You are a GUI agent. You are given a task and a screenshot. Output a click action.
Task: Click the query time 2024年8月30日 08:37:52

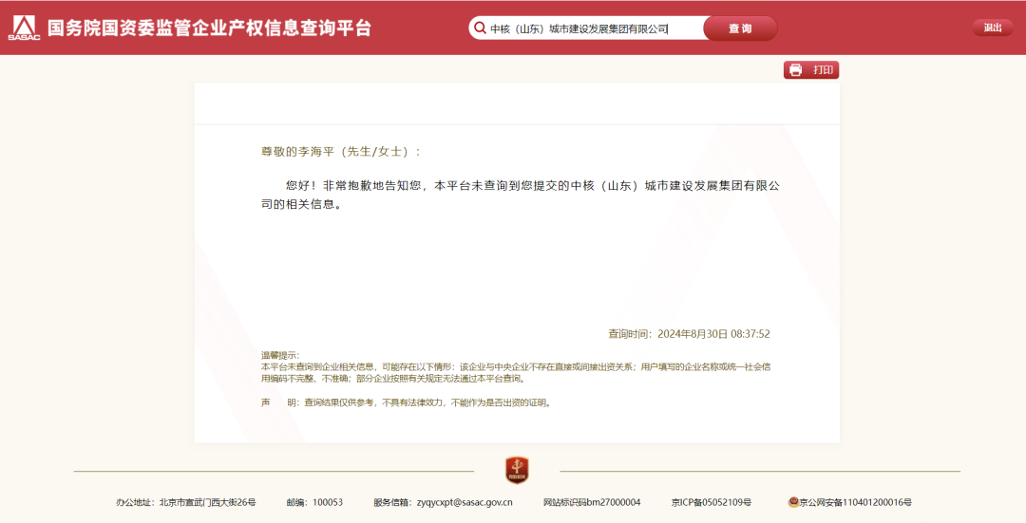pyautogui.click(x=713, y=333)
